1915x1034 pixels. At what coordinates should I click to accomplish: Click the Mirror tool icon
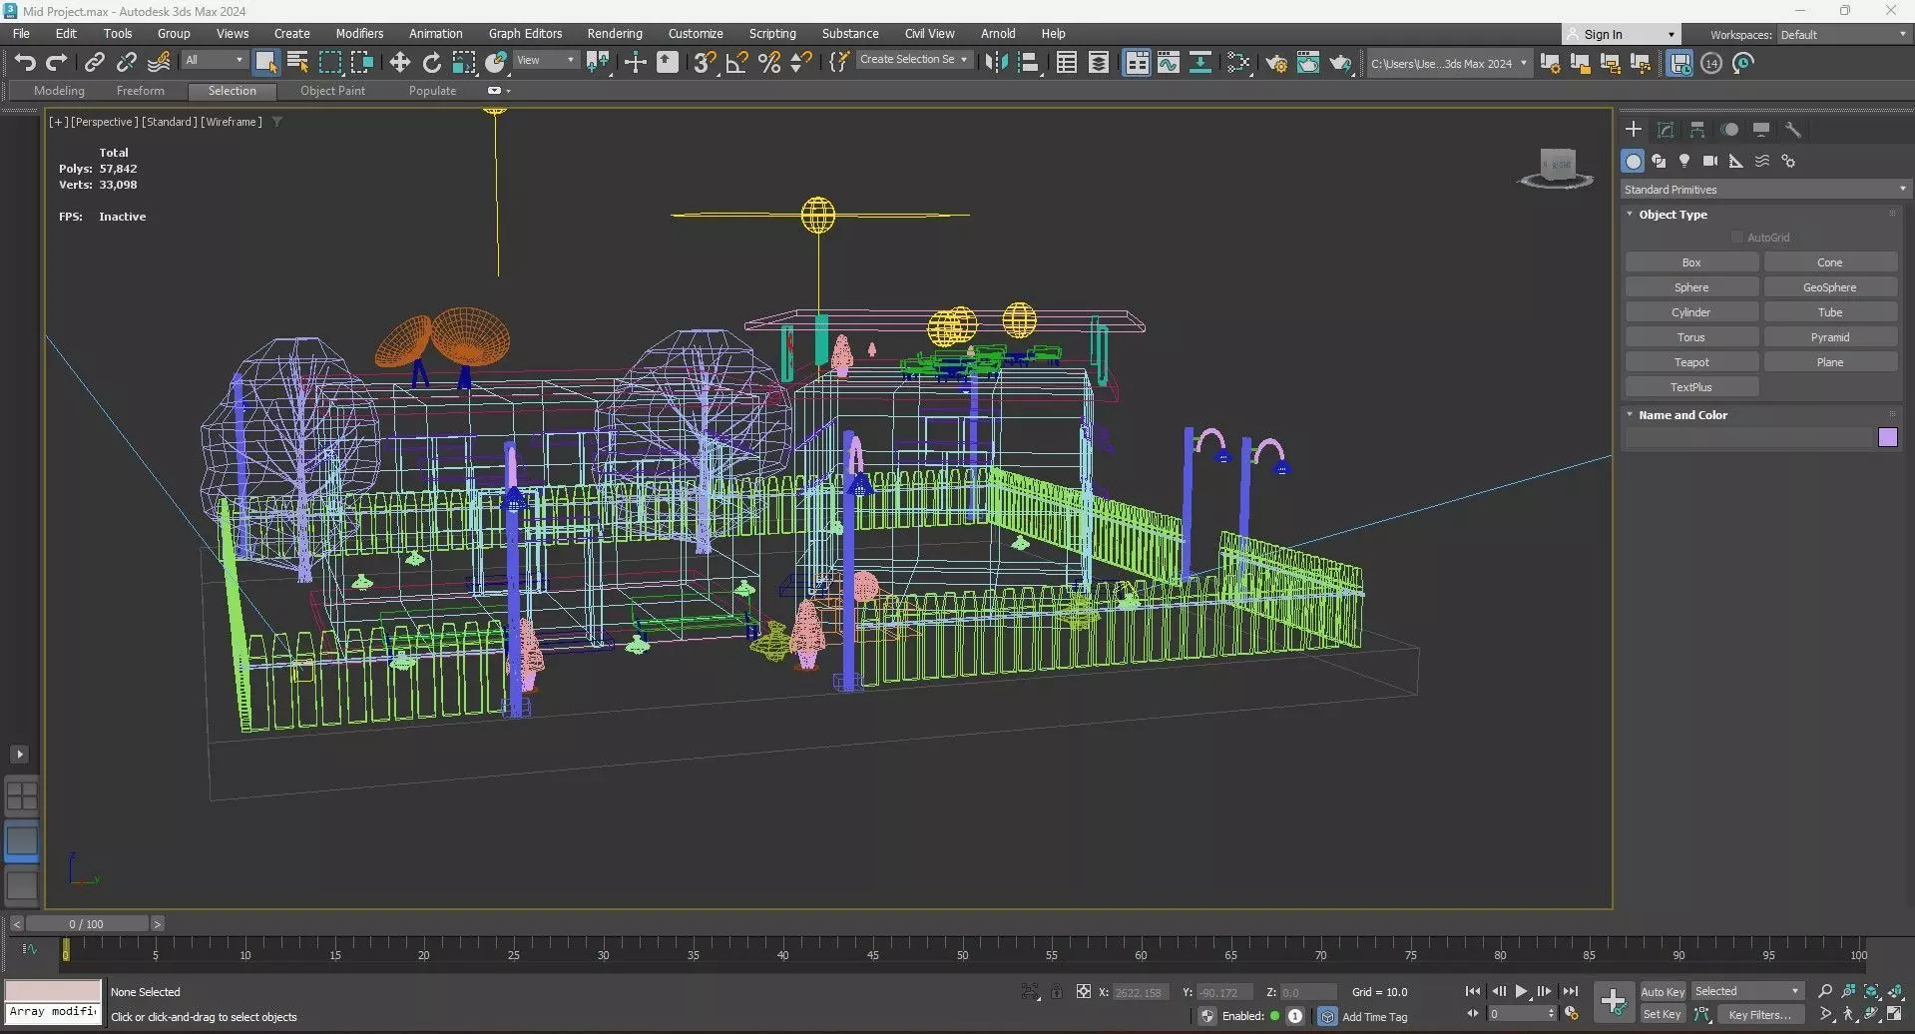995,63
